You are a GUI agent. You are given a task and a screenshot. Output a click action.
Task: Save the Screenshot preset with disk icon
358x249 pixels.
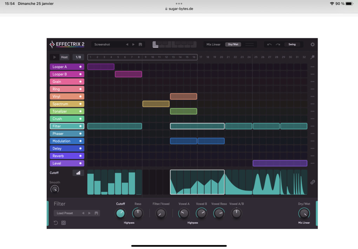pos(140,45)
